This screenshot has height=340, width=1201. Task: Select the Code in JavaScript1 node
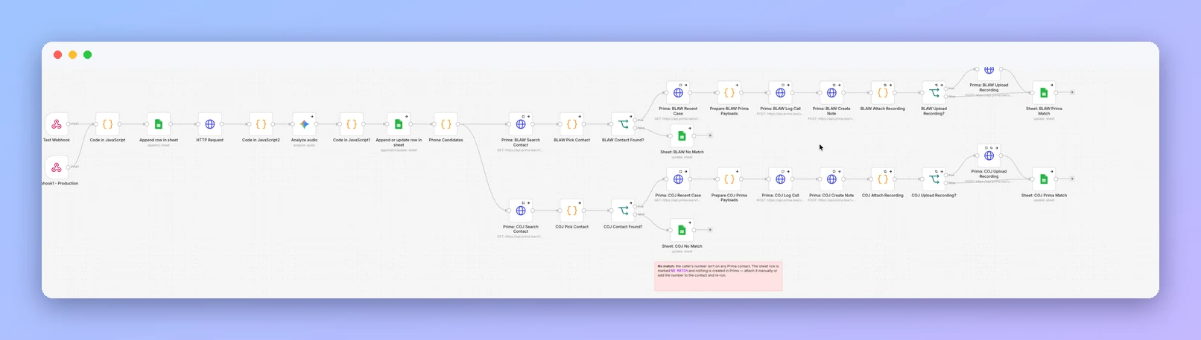[352, 124]
